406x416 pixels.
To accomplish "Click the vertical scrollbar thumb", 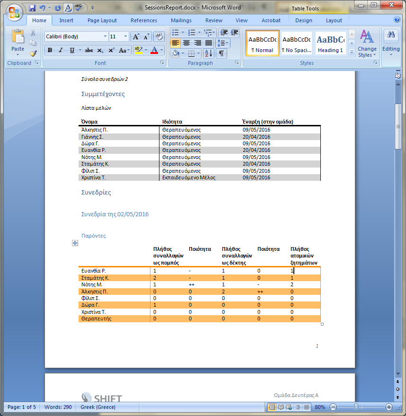I will [398, 126].
